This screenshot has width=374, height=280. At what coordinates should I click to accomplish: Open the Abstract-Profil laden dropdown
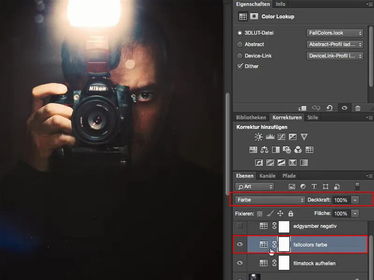(x=335, y=44)
